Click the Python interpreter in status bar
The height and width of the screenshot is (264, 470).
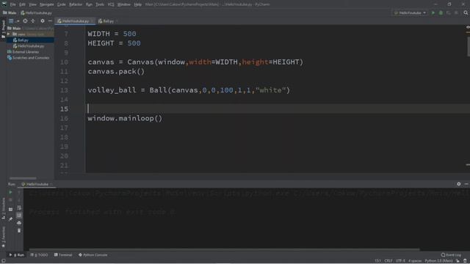(438, 261)
